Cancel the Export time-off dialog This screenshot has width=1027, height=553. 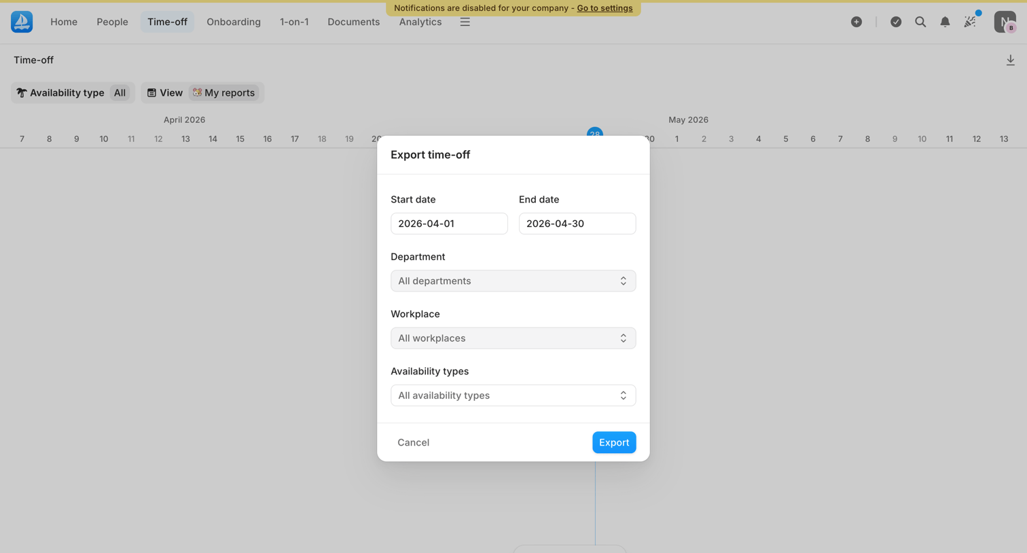(413, 442)
